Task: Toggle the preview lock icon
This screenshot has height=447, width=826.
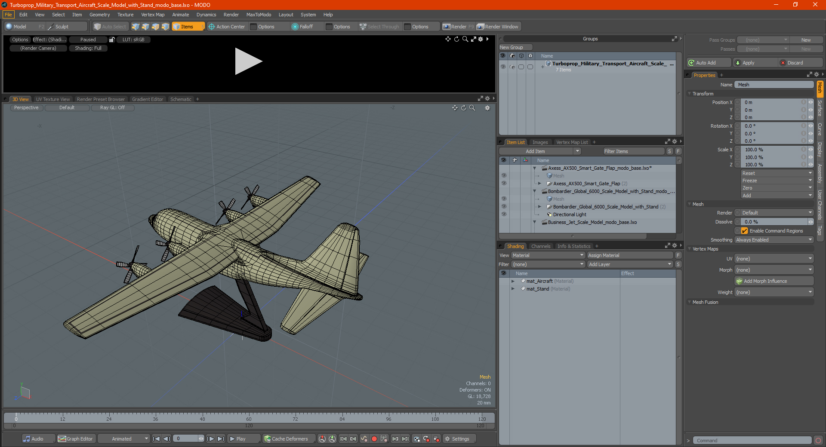Action: pos(112,40)
